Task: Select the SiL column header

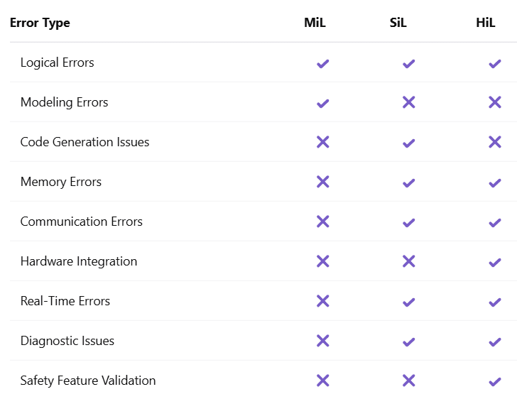Action: [x=398, y=23]
